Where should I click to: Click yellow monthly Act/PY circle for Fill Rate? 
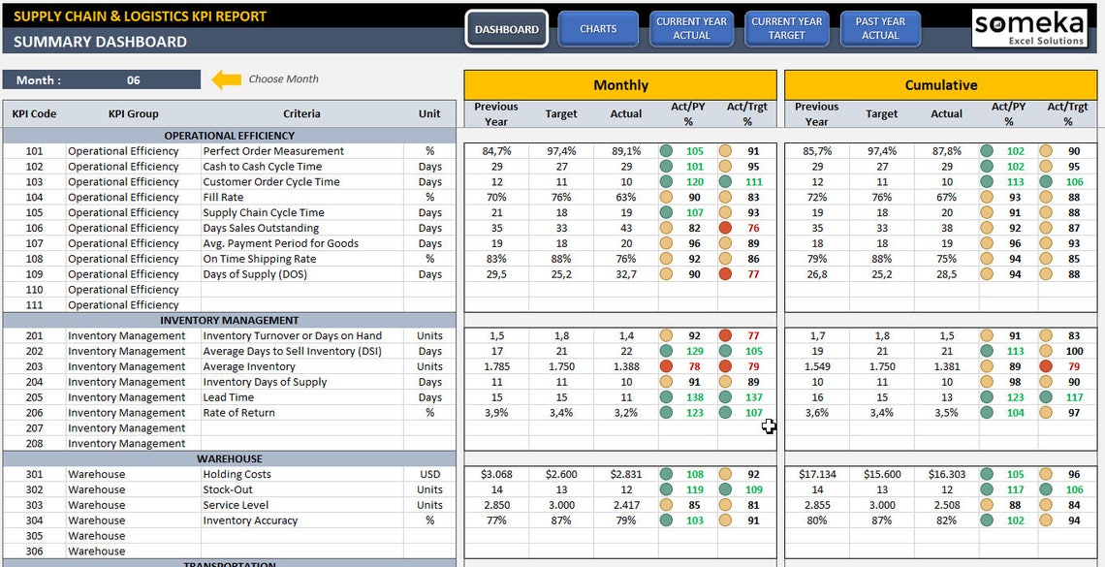[x=666, y=197]
